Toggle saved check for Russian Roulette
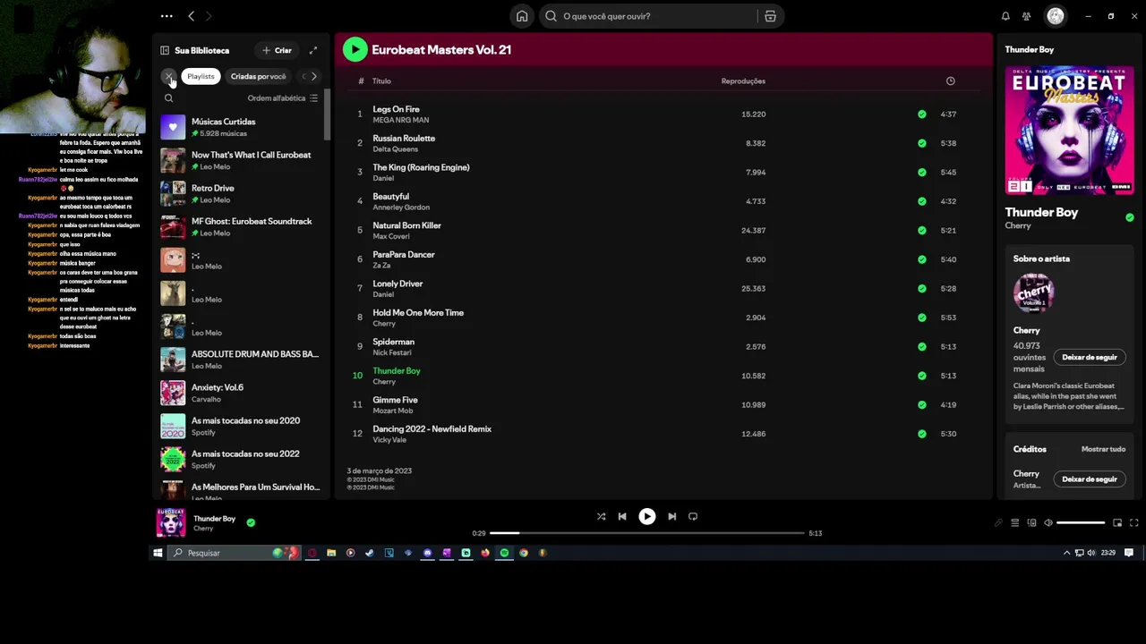 click(921, 143)
